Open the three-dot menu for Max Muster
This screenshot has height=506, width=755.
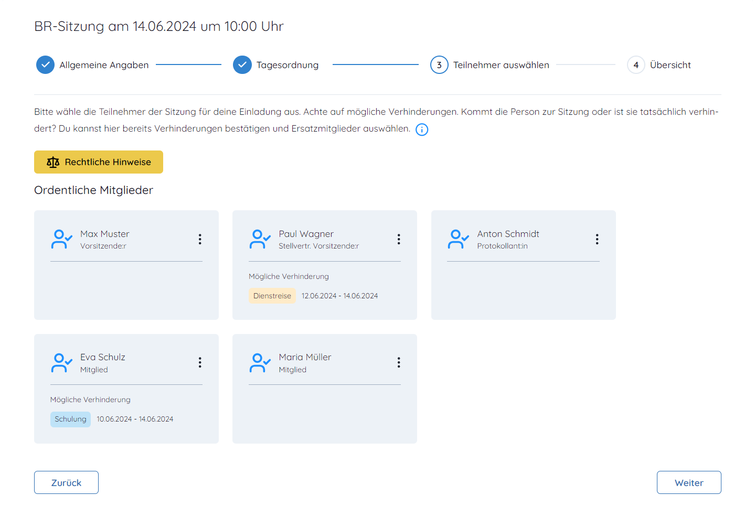coord(200,239)
